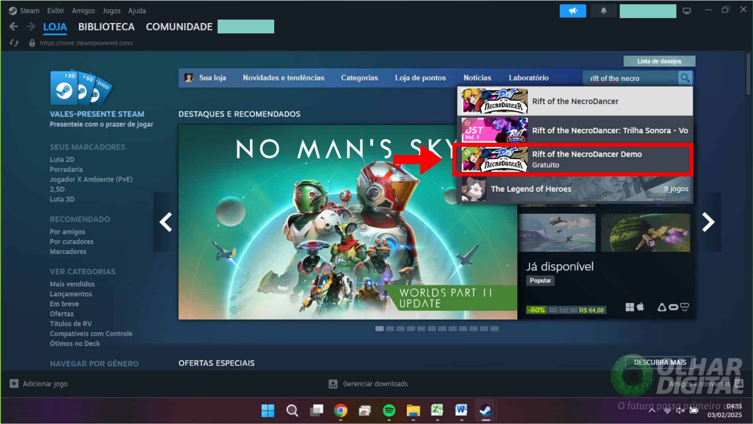Select the Rift of the NecroDancer result
This screenshot has width=753, height=424.
tap(575, 101)
